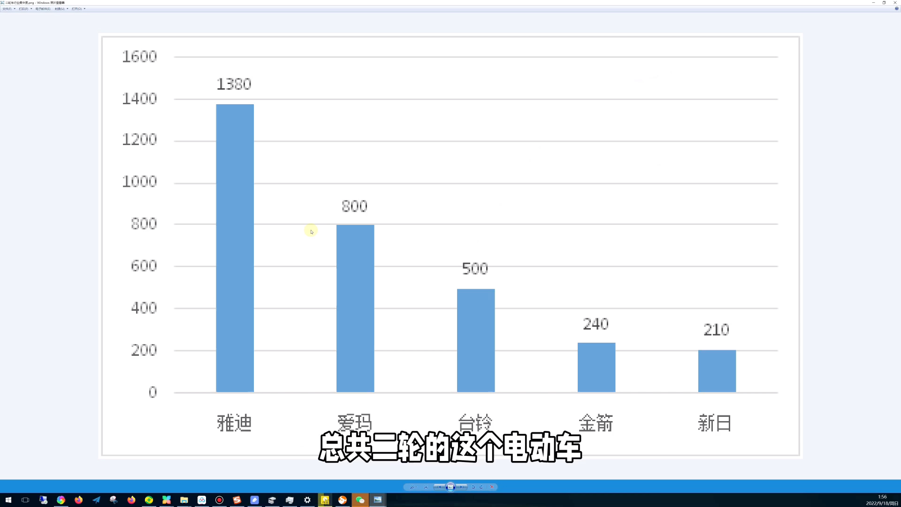Open the orange round app icon

pyautogui.click(x=343, y=500)
